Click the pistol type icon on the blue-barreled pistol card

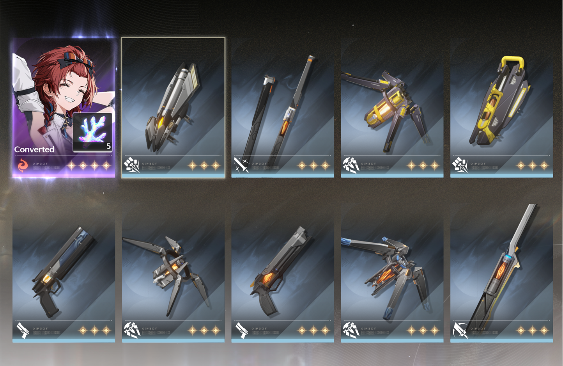23,330
